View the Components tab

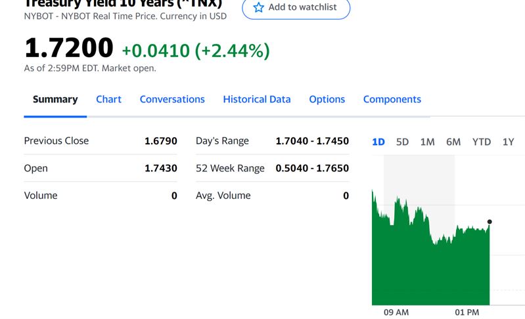(x=392, y=99)
